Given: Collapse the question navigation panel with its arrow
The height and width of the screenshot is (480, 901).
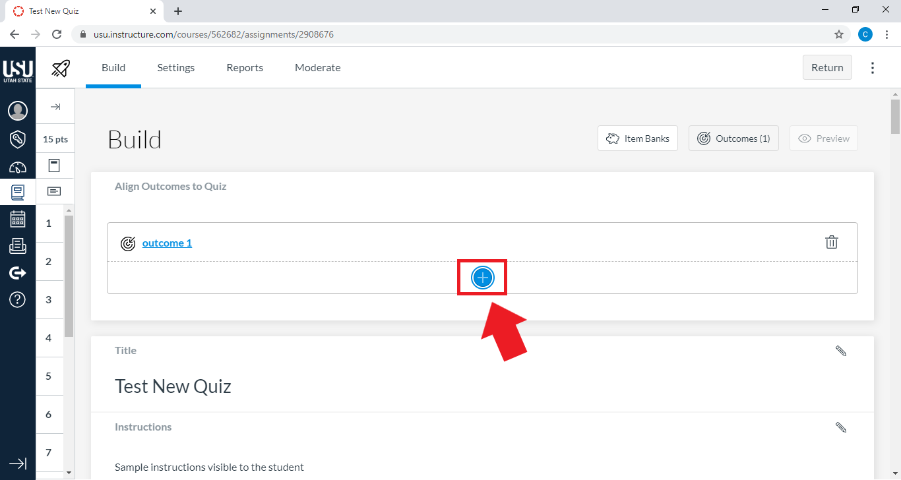Looking at the screenshot, I should click(x=55, y=106).
